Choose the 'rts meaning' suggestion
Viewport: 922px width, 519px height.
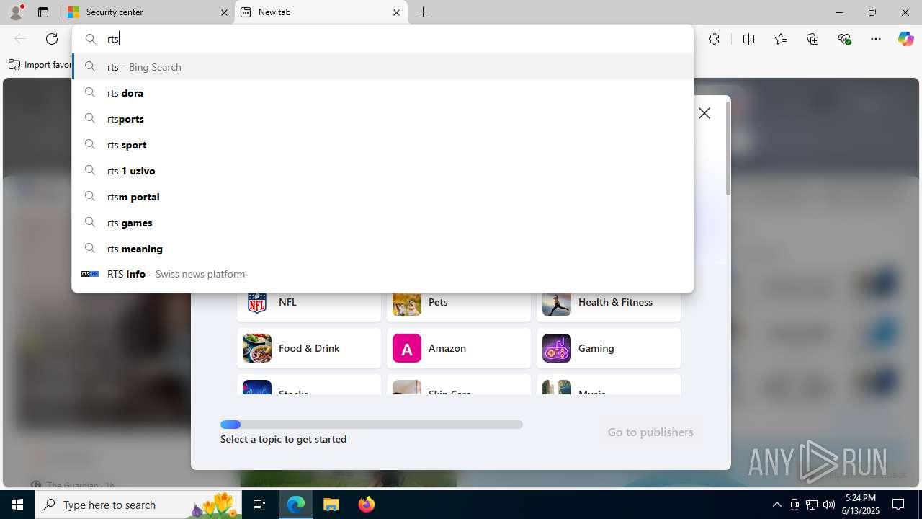(x=382, y=249)
